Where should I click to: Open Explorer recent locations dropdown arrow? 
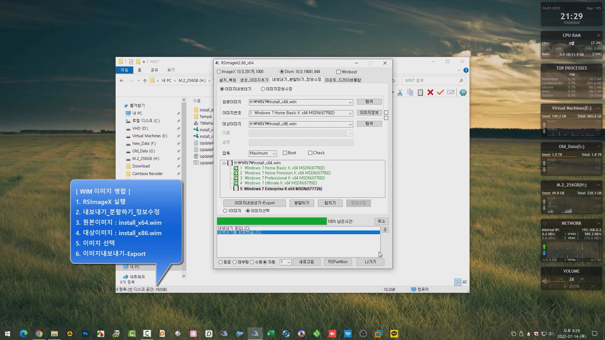click(x=138, y=81)
